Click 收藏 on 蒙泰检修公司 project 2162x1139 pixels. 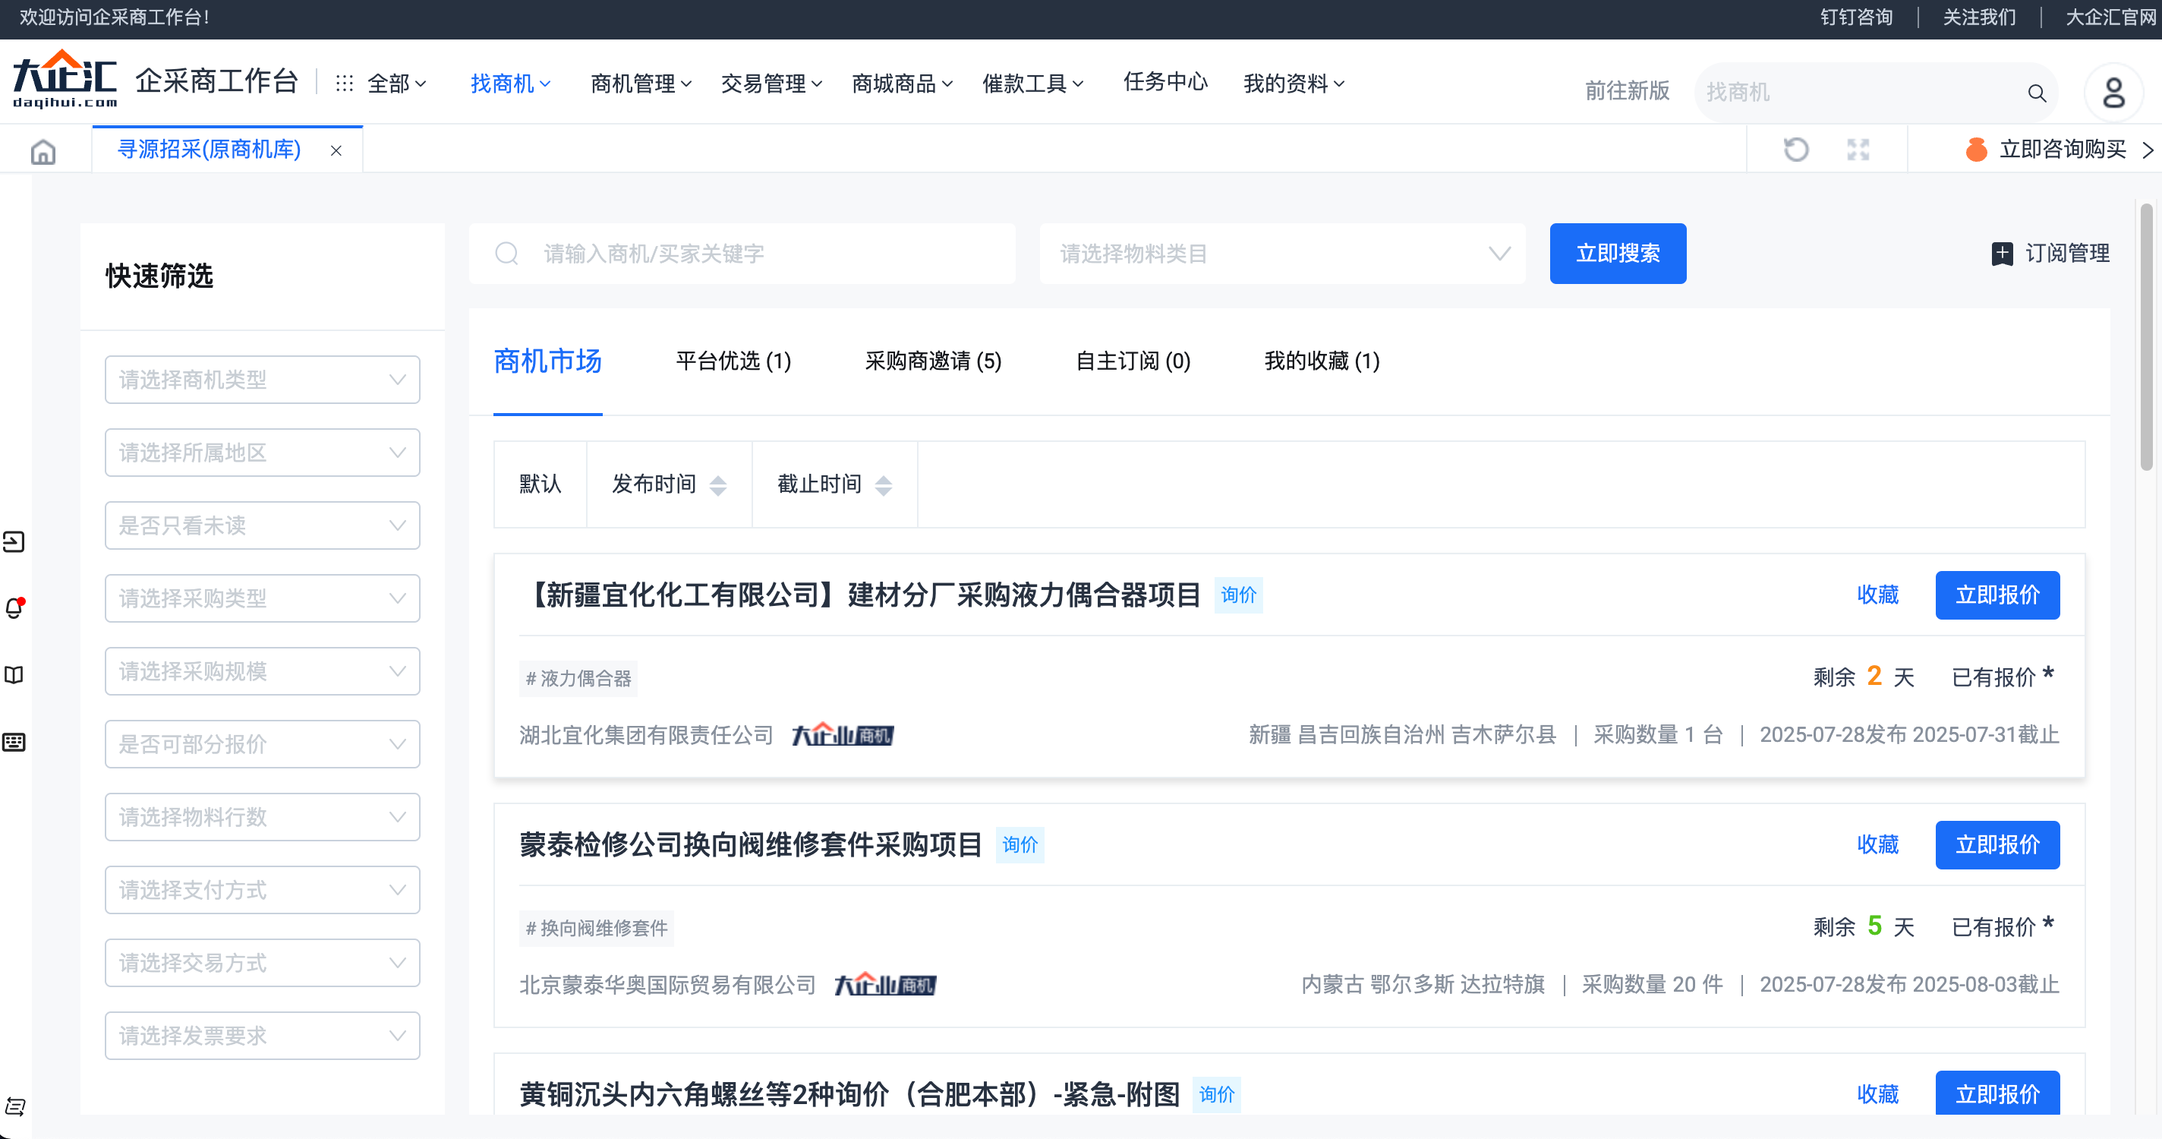tap(1877, 844)
